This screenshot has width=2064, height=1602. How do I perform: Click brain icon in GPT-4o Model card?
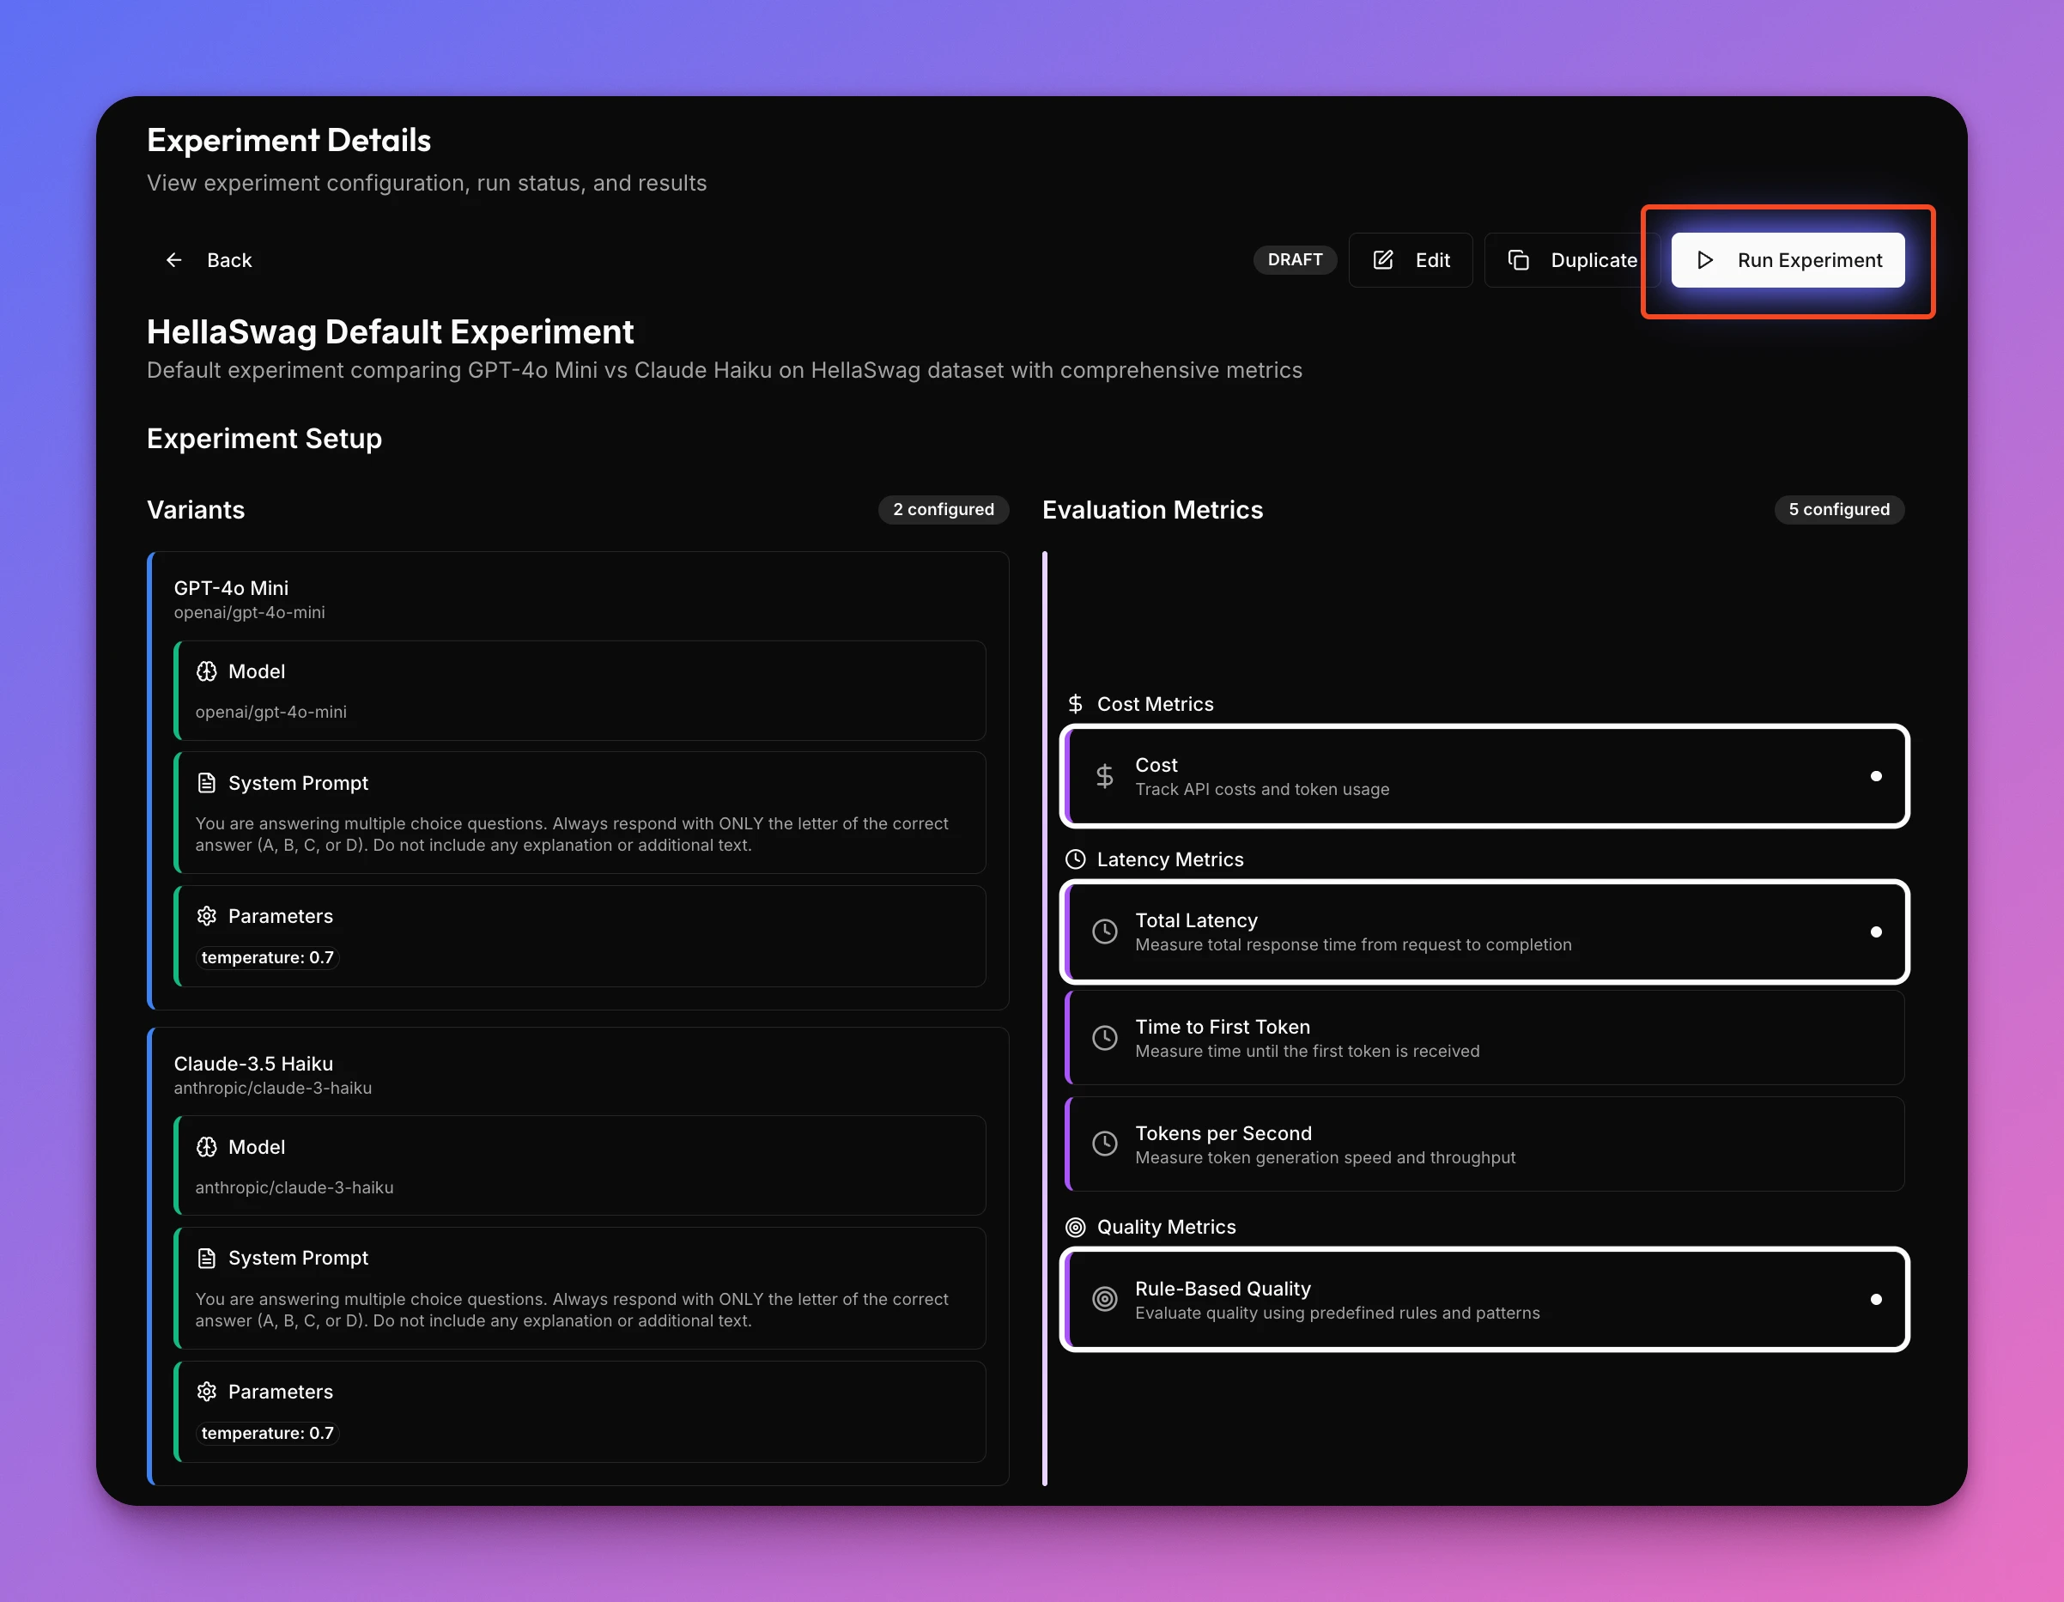point(207,671)
